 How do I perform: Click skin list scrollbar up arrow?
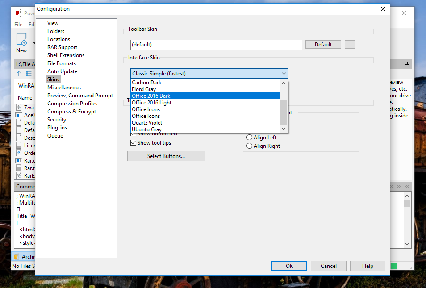(284, 83)
